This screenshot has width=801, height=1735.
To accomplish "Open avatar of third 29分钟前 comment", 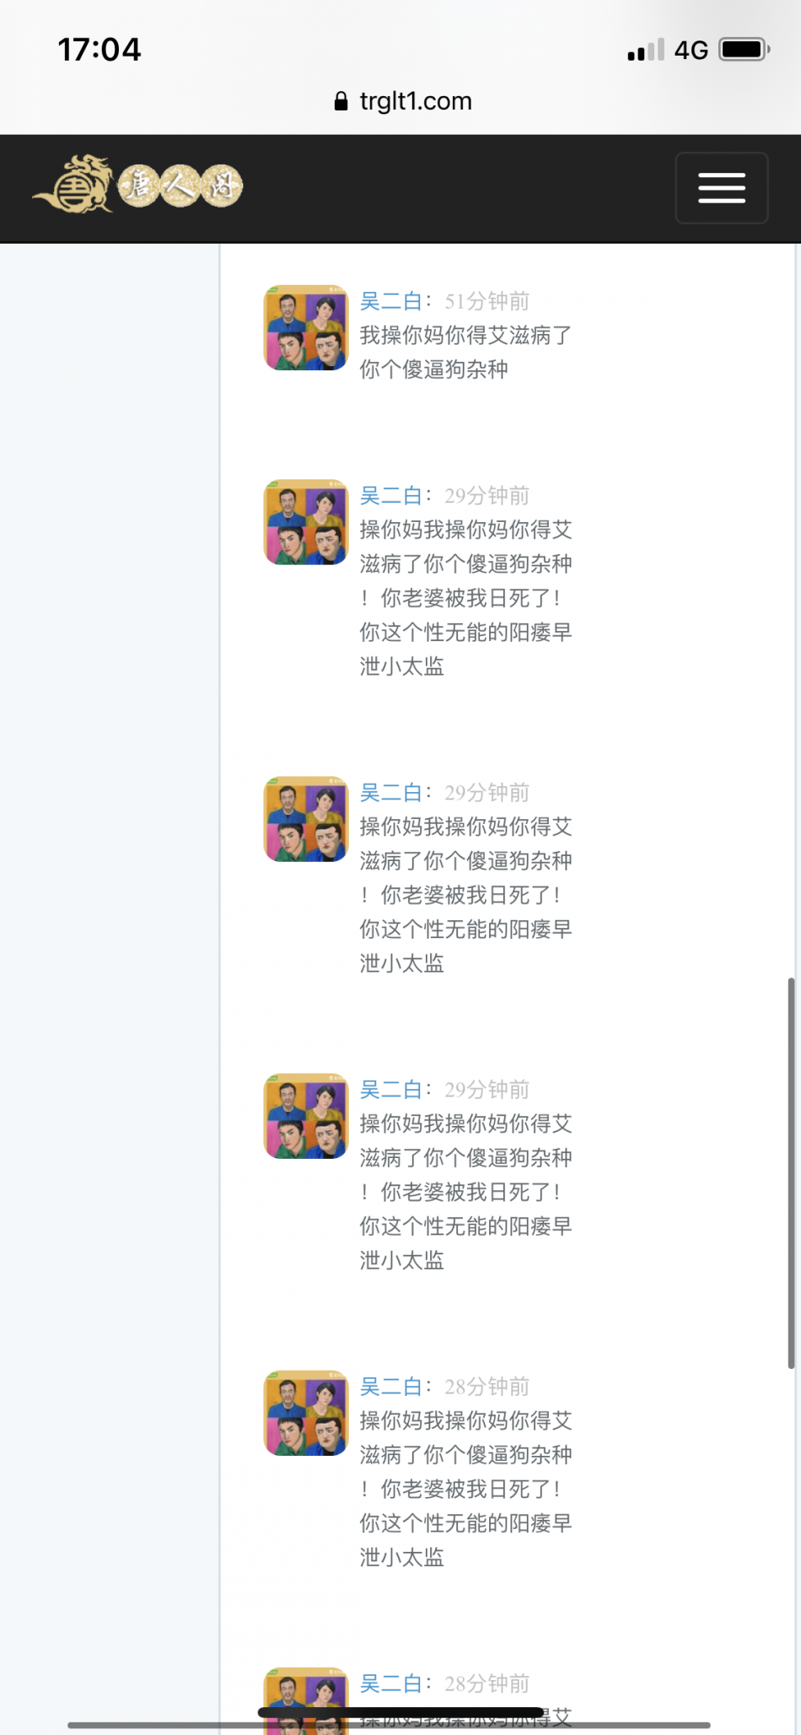I will click(306, 1117).
